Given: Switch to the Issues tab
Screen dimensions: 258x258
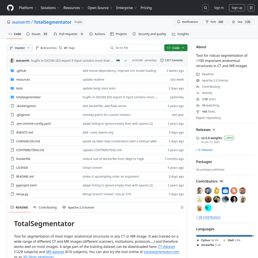Looking at the screenshot, I should [x=37, y=34].
